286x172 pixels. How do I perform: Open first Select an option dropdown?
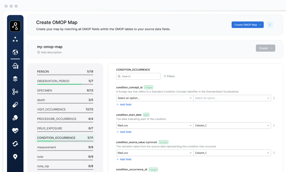point(155,98)
